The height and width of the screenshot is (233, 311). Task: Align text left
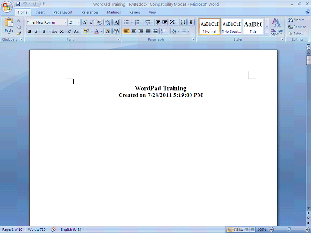[126, 31]
